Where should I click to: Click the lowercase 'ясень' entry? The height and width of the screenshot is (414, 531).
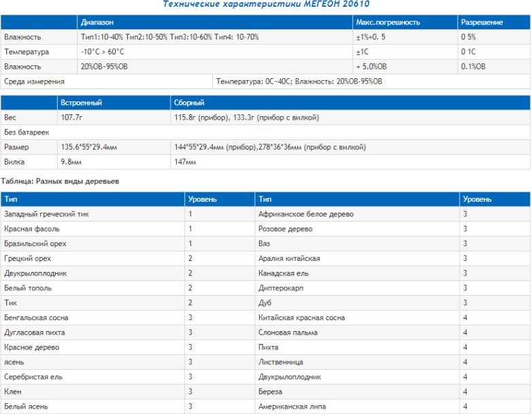click(x=14, y=362)
